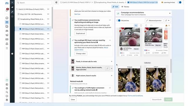Close the editing panel with the X icon
The height and width of the screenshot is (106, 188).
(12, 2)
